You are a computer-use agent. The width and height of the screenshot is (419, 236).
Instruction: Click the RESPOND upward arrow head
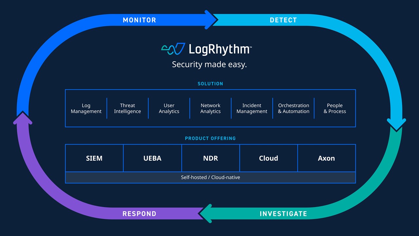point(23,119)
